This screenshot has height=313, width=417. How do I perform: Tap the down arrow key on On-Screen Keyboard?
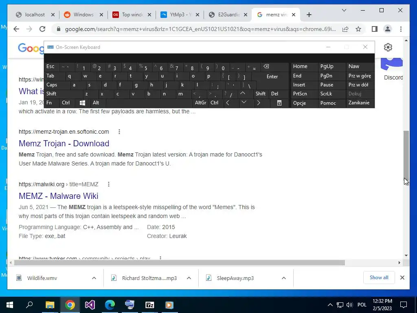point(244,103)
